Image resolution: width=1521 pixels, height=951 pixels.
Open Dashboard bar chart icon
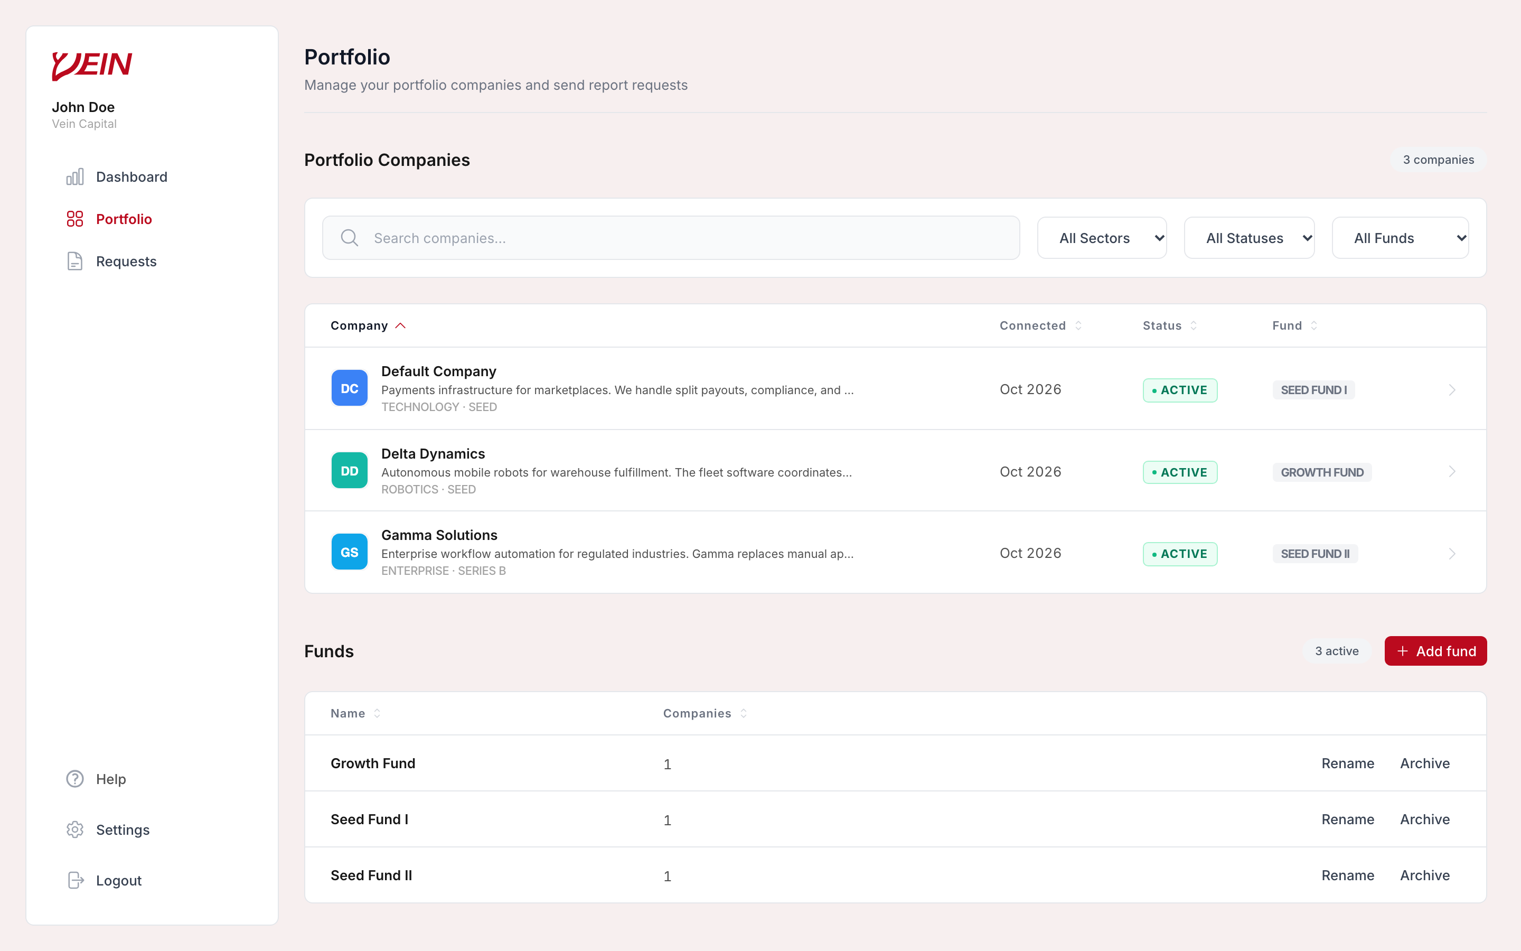pyautogui.click(x=75, y=177)
